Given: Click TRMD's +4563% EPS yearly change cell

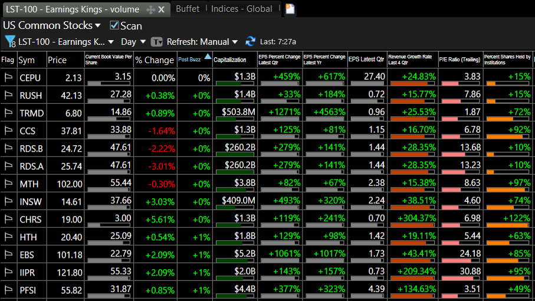Looking at the screenshot, I should coord(324,113).
